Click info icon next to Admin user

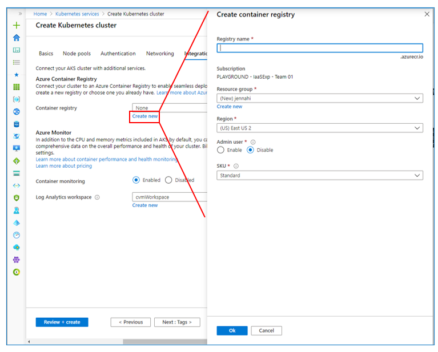[x=253, y=142]
